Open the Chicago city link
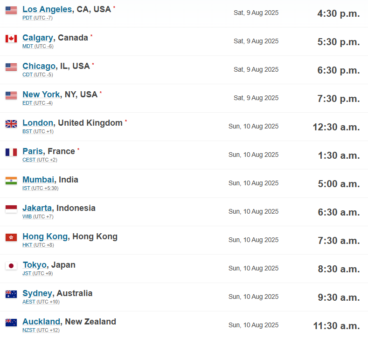 point(39,66)
